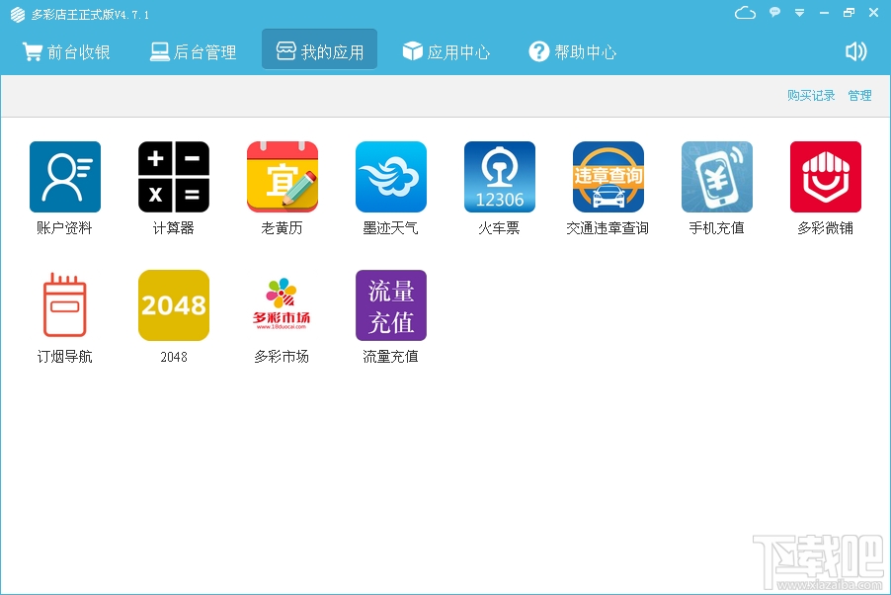Screen dimensions: 891x595
Task: Open the 订烟导航 tobacco order app
Action: 65,305
